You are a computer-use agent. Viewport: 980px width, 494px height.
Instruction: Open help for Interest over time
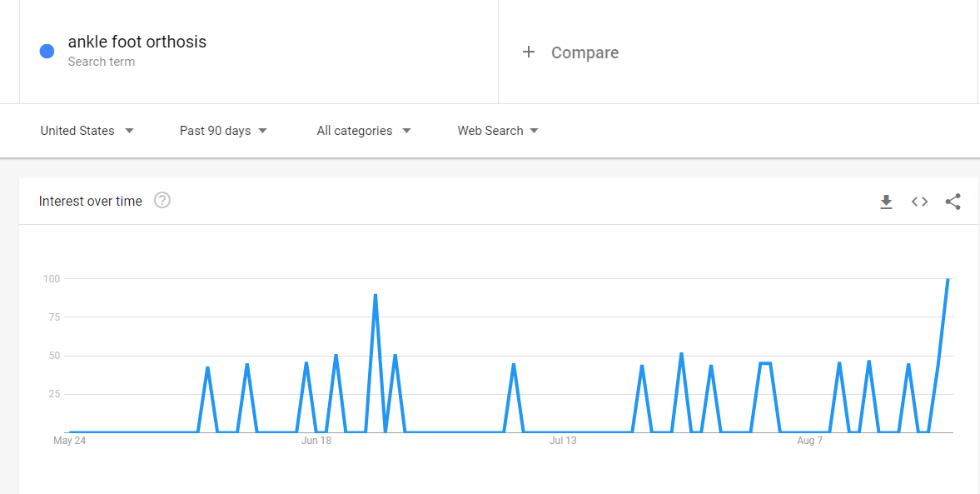pyautogui.click(x=162, y=201)
